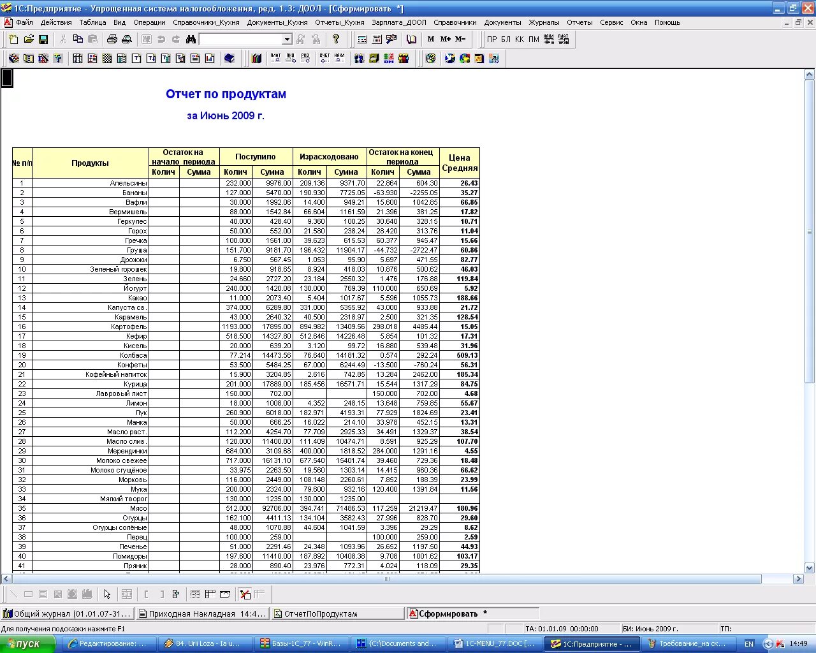Toggle the grid display icon in bottom toolbar
This screenshot has height=653, width=816.
(x=195, y=594)
